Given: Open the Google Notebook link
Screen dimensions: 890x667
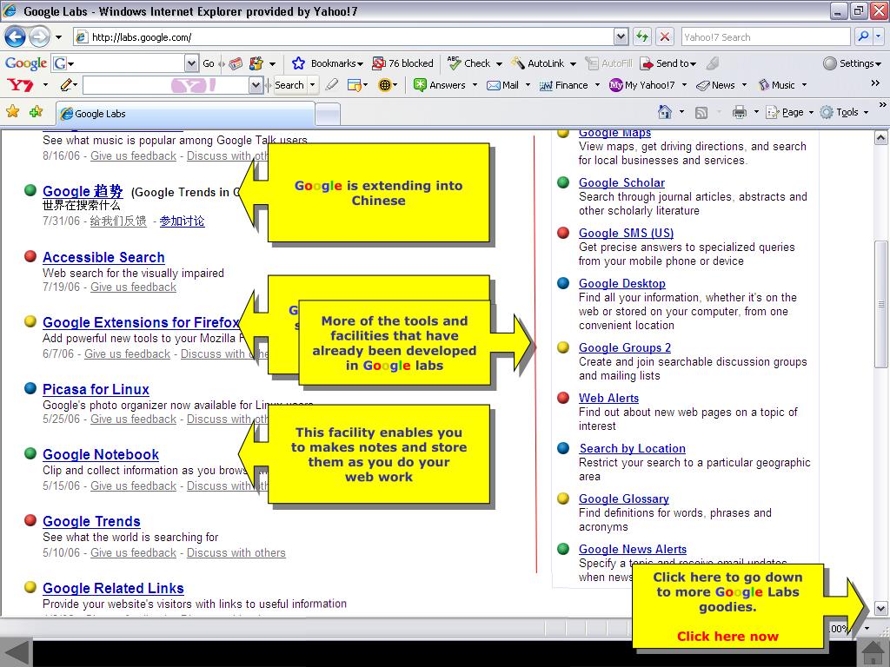Looking at the screenshot, I should pyautogui.click(x=101, y=454).
